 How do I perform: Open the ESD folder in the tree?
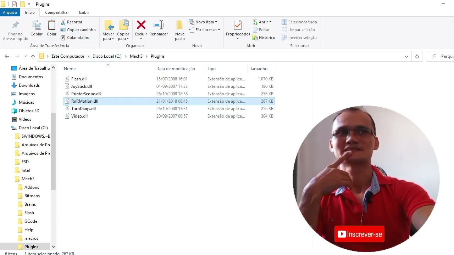(x=22, y=162)
